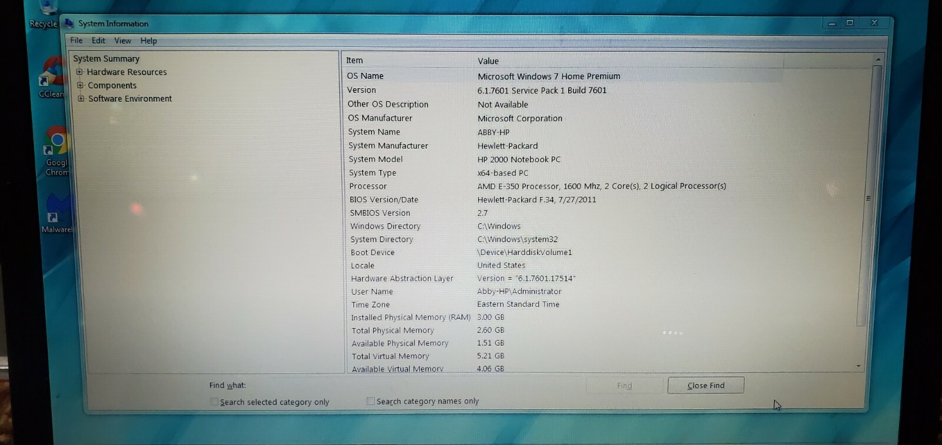942x445 pixels.
Task: Select 'Total Physical Memory' item
Action: [x=393, y=330]
